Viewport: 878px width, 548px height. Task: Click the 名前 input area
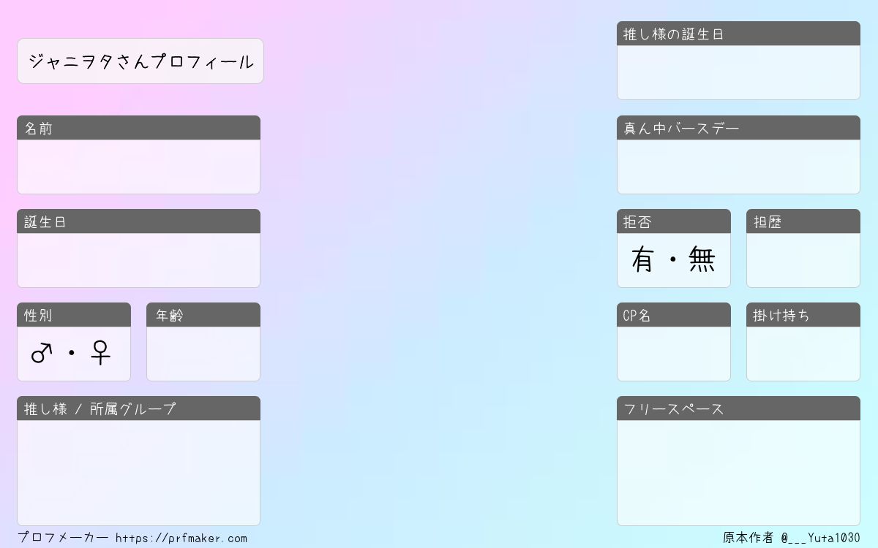click(x=138, y=167)
